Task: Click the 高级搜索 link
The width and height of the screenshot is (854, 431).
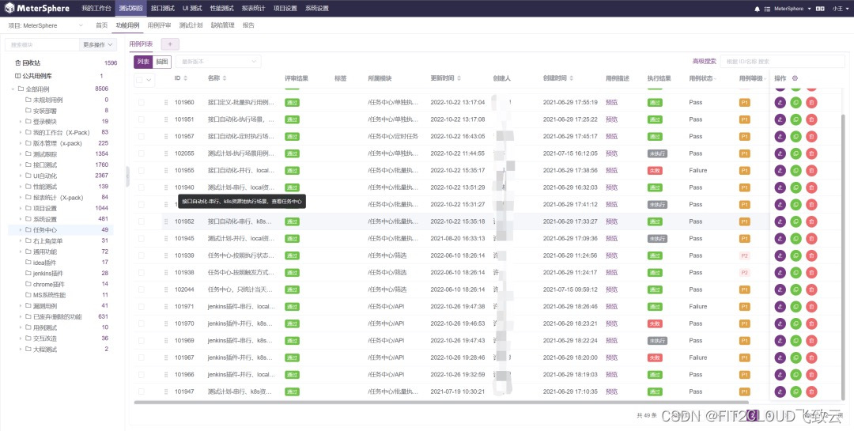Action: (704, 62)
